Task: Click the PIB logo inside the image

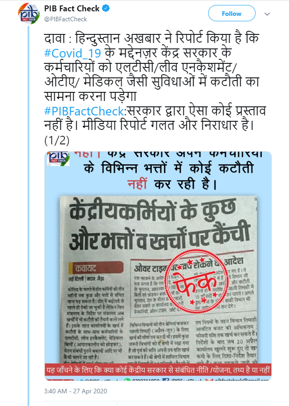Action: coord(58,158)
